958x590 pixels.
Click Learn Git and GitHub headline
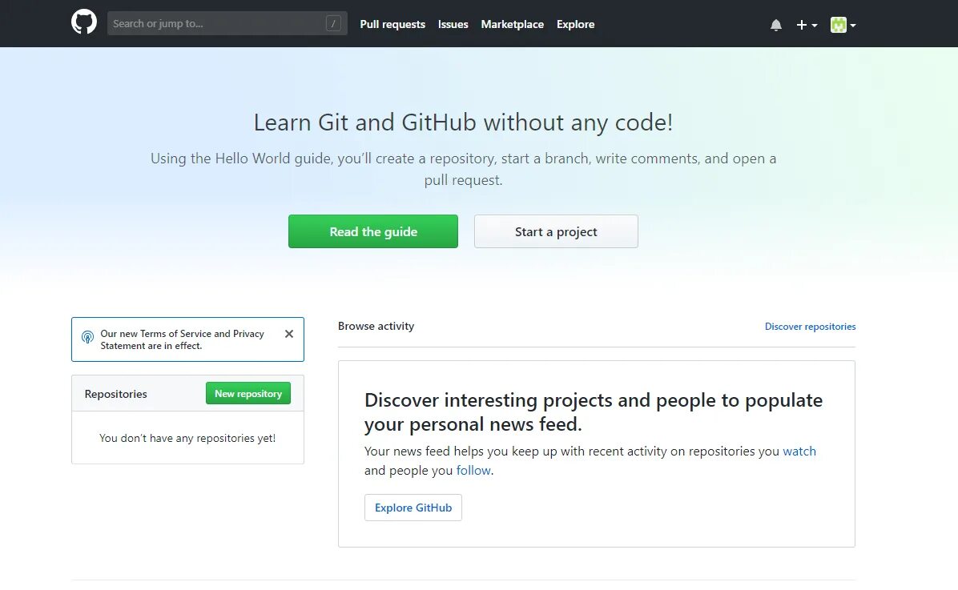pos(463,122)
